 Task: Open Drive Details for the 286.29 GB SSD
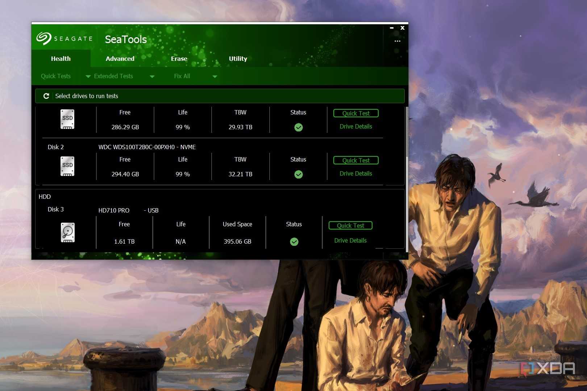tap(356, 126)
